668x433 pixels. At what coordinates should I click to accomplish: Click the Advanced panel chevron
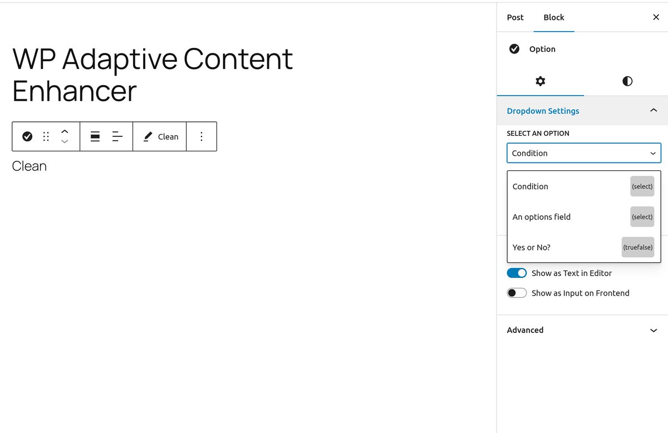(x=654, y=330)
